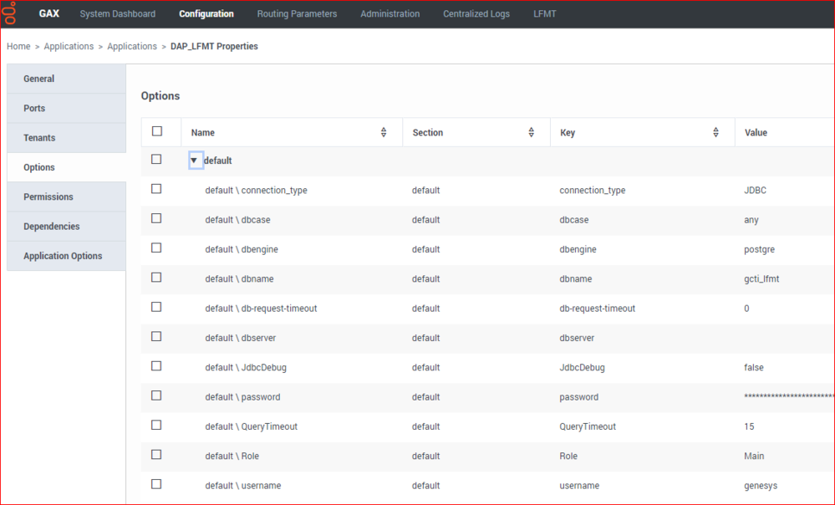The image size is (835, 505).
Task: Check the default \ dbengine row checkbox
Action: click(x=156, y=247)
